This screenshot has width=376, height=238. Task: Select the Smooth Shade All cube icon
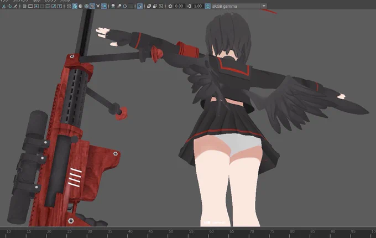[75, 6]
